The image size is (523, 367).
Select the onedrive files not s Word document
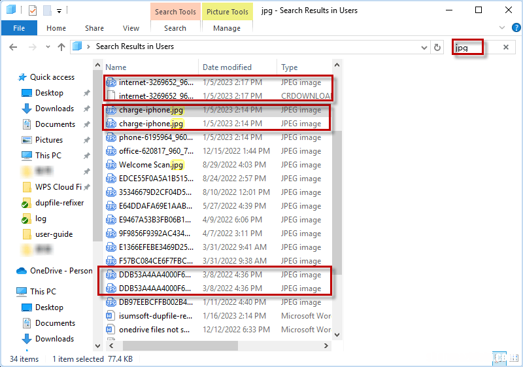pyautogui.click(x=218, y=329)
